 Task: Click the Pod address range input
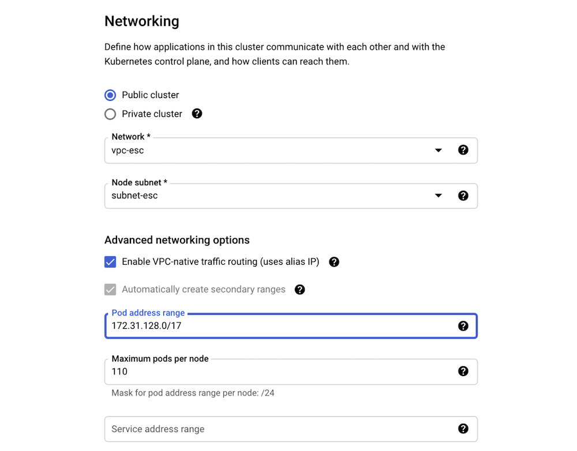click(x=231, y=326)
